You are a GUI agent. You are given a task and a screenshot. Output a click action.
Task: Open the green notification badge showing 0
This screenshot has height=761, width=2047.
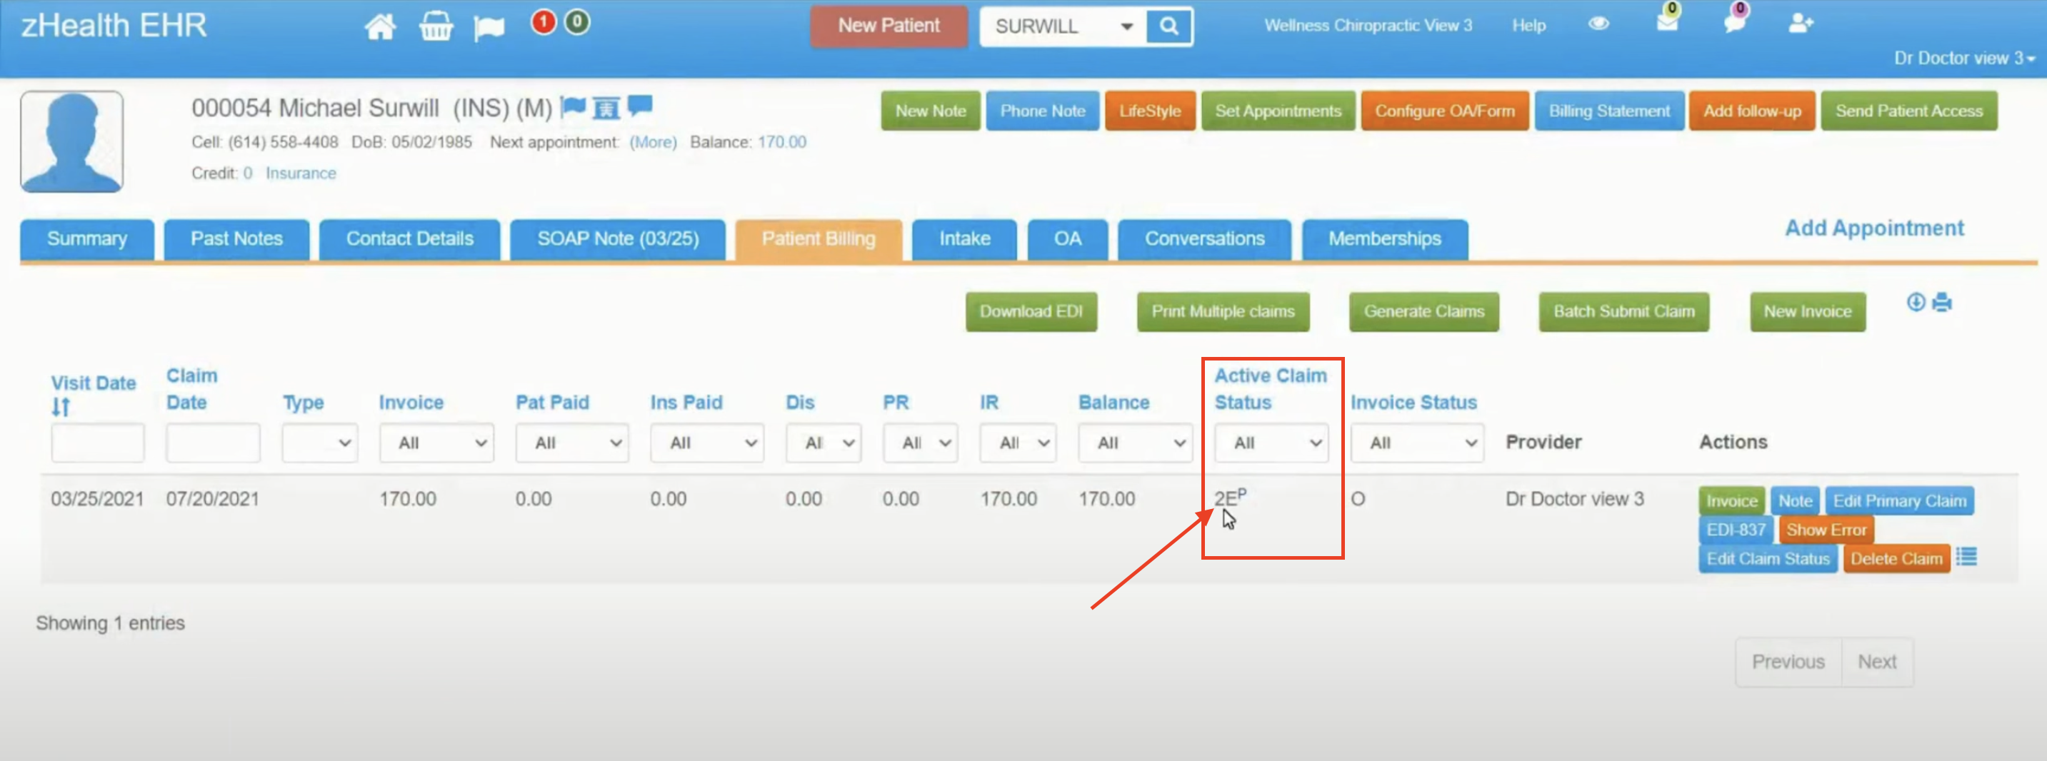[577, 22]
